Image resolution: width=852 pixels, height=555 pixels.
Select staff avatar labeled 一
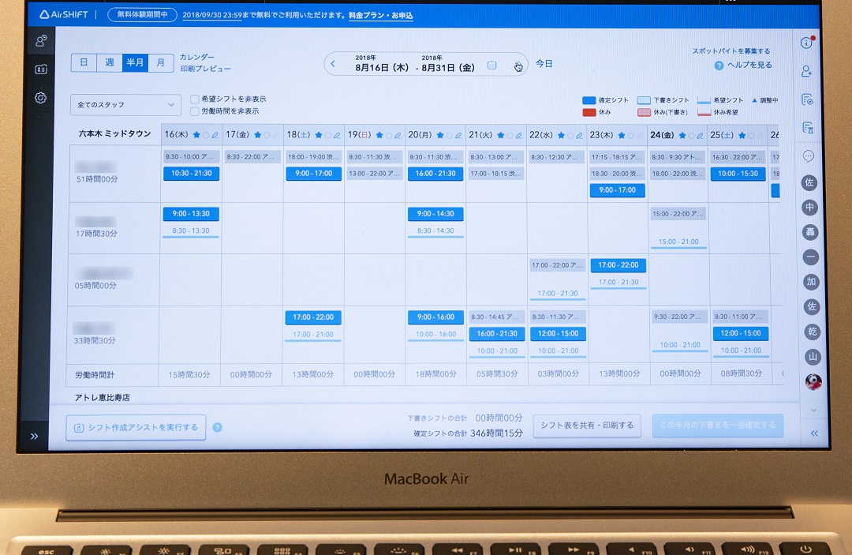811,257
